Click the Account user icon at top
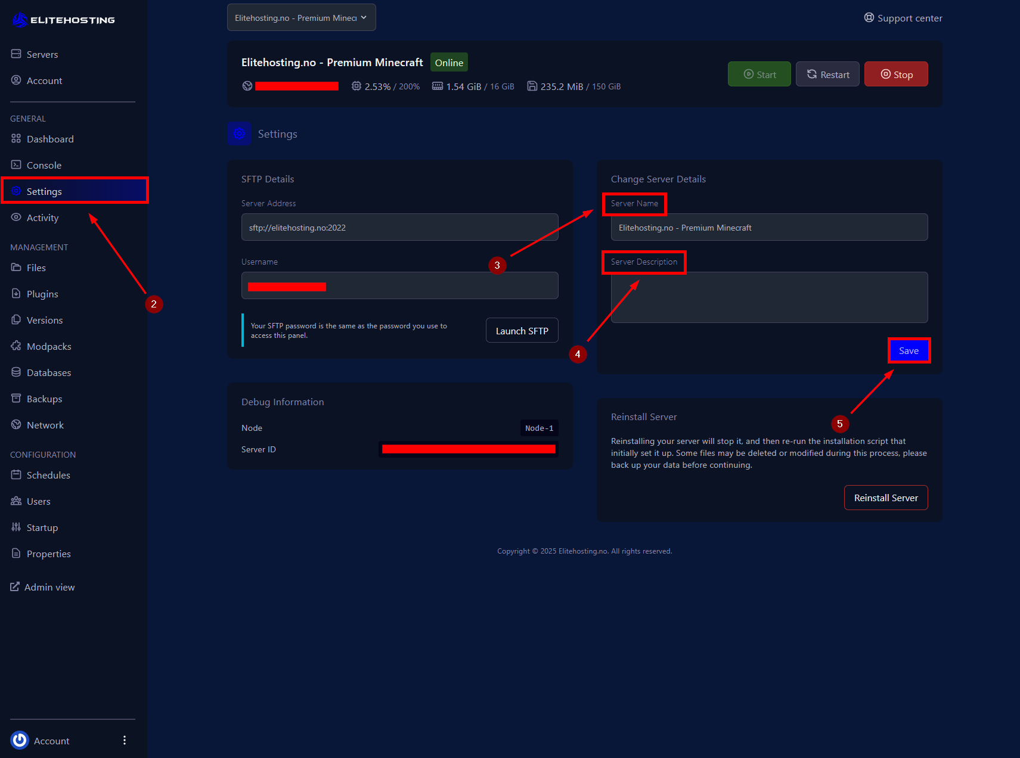This screenshot has height=758, width=1020. point(16,80)
